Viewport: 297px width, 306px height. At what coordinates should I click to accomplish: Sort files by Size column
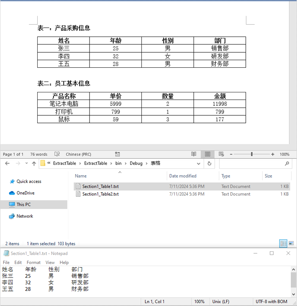tap(268, 176)
